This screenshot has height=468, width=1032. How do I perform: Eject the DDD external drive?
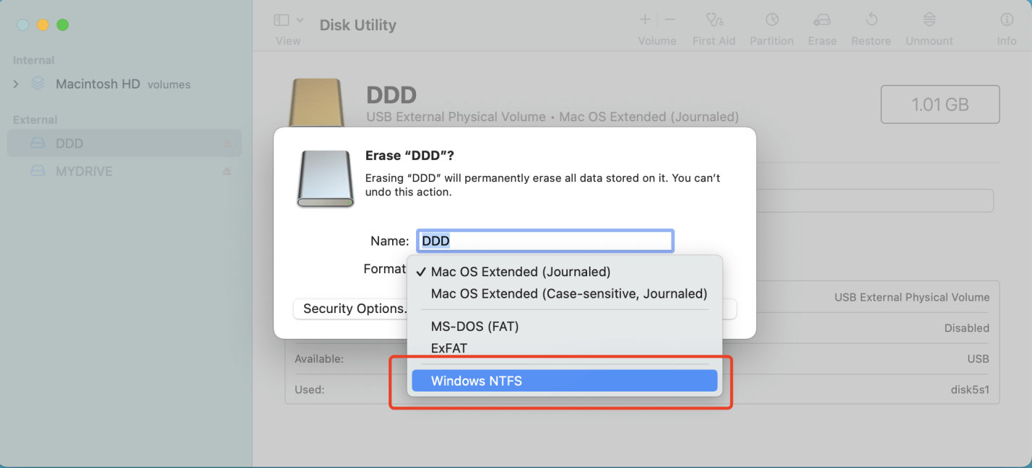[227, 143]
